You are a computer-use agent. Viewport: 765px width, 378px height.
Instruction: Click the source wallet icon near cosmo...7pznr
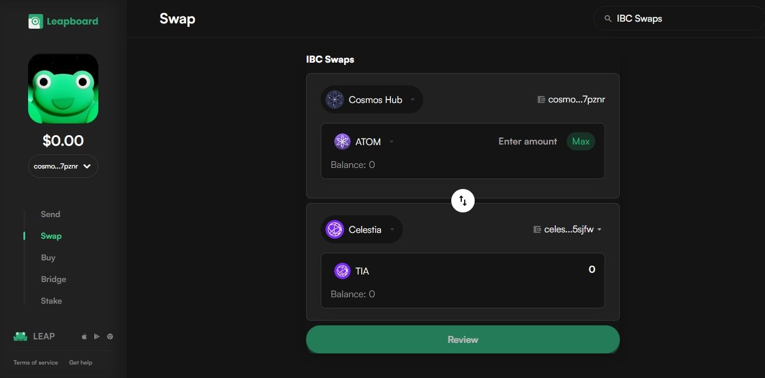coord(541,99)
